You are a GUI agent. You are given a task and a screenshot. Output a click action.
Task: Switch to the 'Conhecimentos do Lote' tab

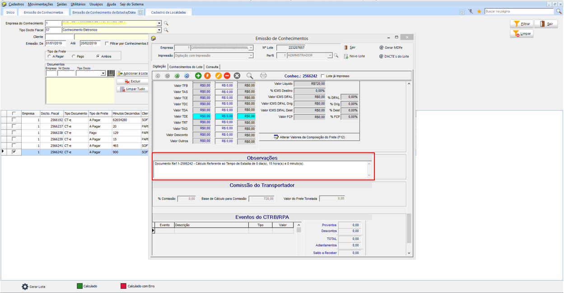tap(186, 67)
